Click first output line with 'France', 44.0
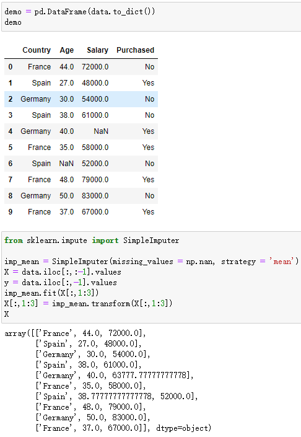Screen dimensions: 301x437 pos(75,333)
